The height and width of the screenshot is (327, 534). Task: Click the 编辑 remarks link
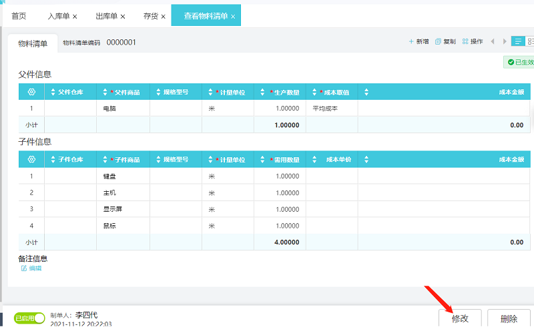click(31, 268)
